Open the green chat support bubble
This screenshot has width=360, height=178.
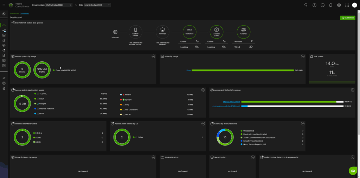point(353,170)
